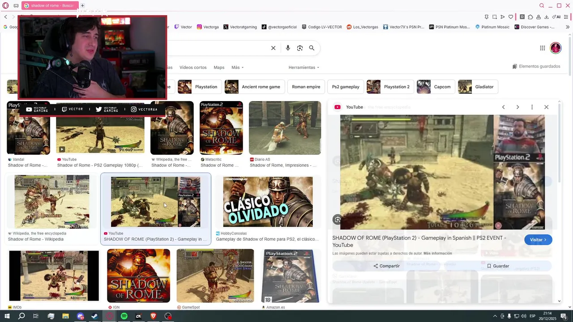Switch to the Maps search tab

coord(219,68)
